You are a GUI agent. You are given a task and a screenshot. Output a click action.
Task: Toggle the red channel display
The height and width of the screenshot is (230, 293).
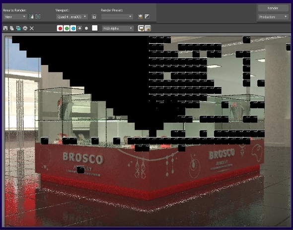60,28
